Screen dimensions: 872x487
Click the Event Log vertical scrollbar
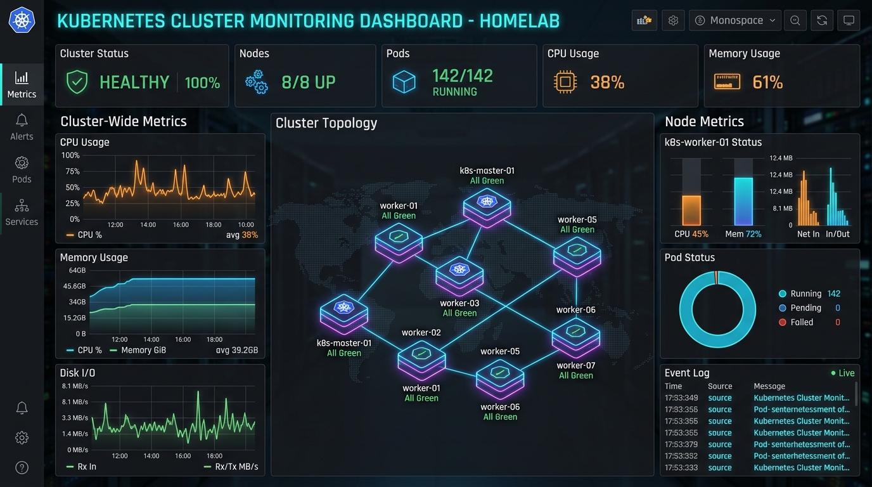pos(856,393)
